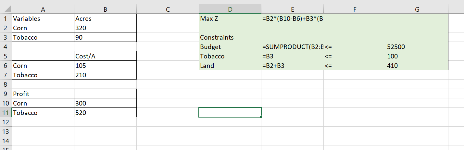Screen dimensions: 464x150
Task: Click 'Tobacco' in row 11
Action: [x=43, y=113]
